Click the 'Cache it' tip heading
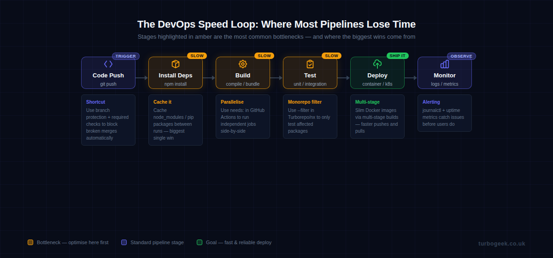Viewport: 553px width, 258px height. point(162,102)
